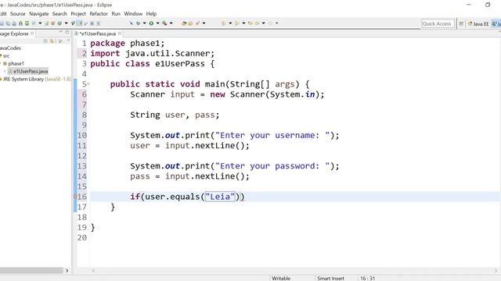
Task: Click the green New Java Class icon
Action: click(x=59, y=23)
